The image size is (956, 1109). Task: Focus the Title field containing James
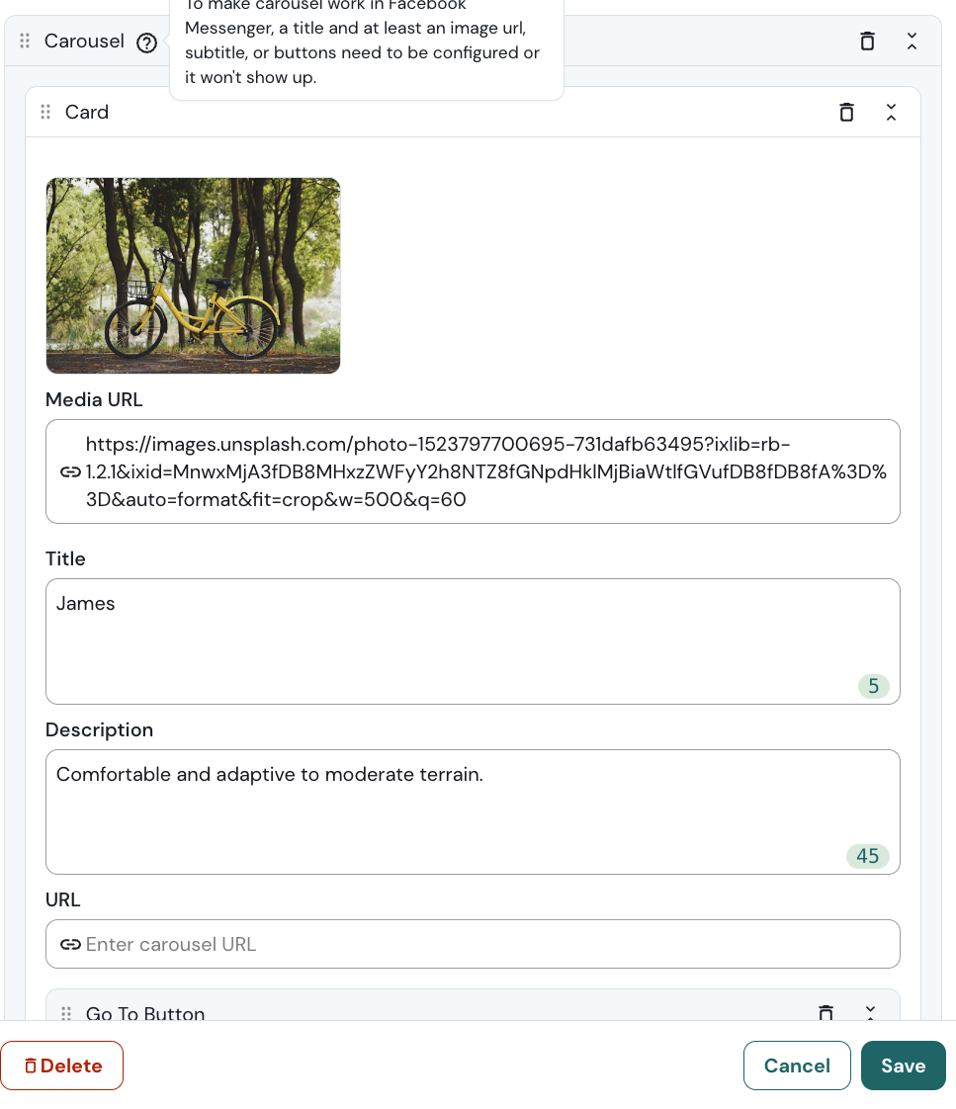(473, 640)
